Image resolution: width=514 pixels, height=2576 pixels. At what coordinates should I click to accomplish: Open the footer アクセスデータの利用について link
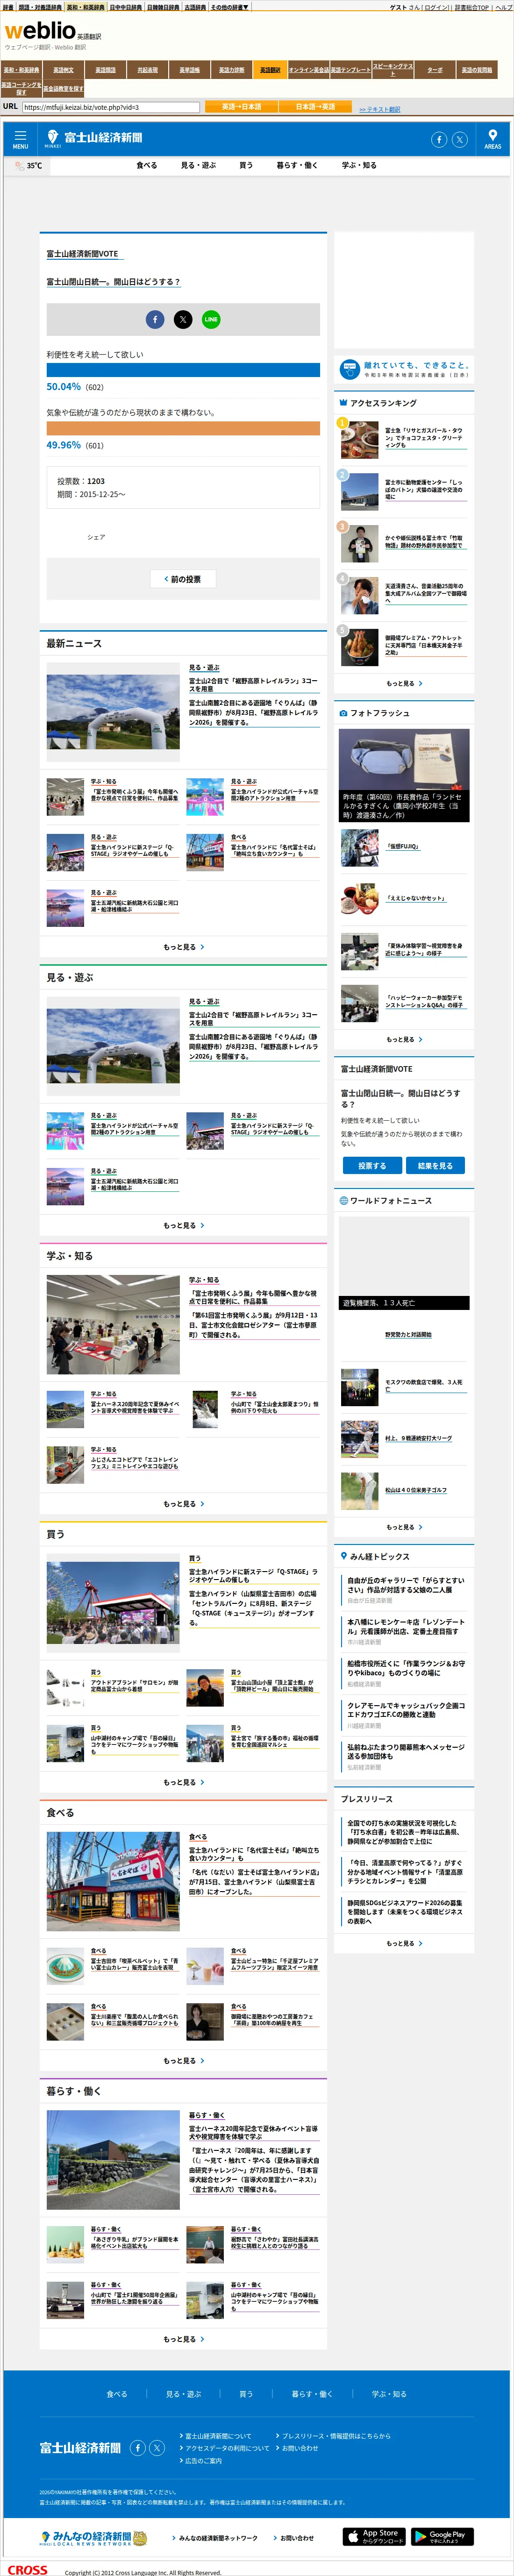pyautogui.click(x=227, y=2448)
